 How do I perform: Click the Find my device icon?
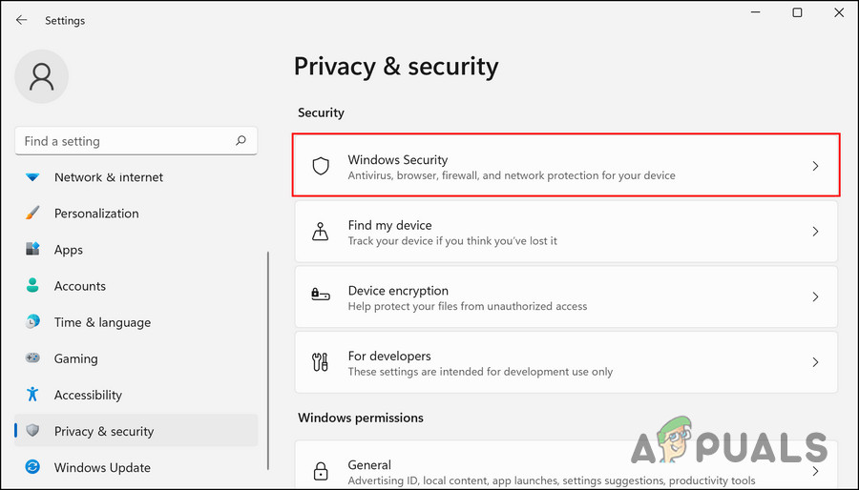[321, 232]
